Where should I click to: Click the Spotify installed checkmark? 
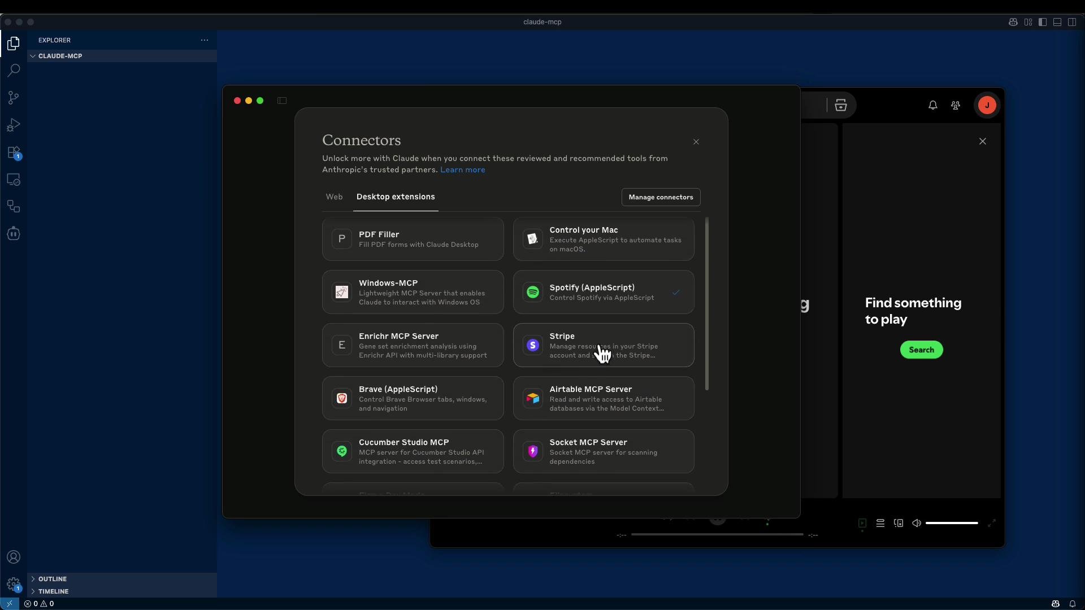click(676, 293)
